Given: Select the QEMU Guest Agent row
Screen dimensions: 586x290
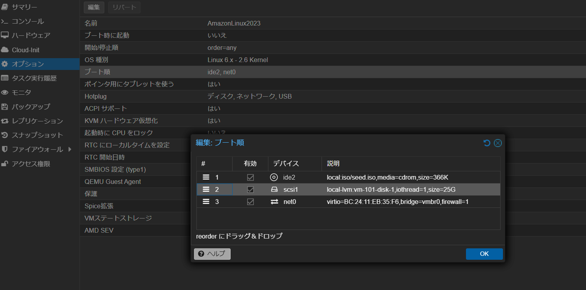Looking at the screenshot, I should pos(135,182).
